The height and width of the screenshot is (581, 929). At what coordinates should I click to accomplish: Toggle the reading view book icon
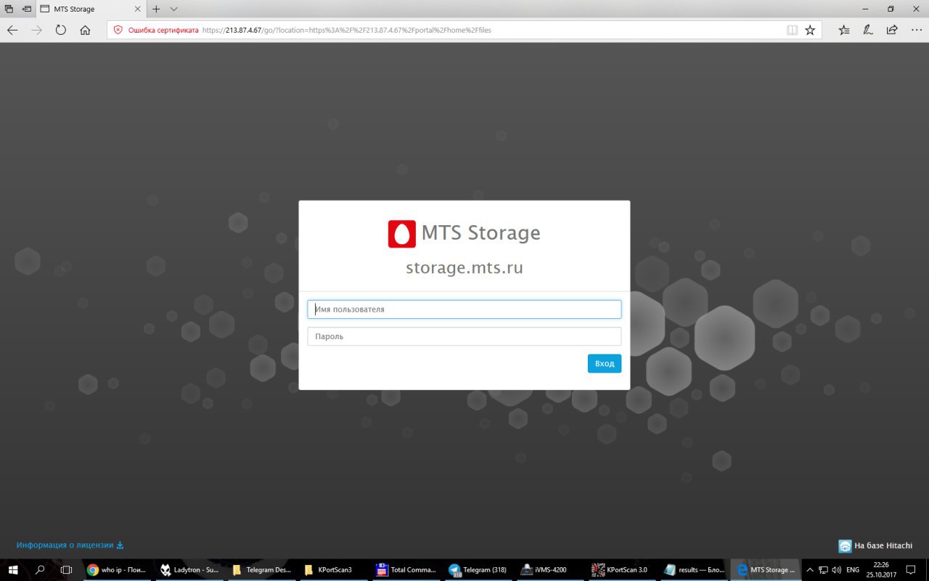click(x=792, y=31)
